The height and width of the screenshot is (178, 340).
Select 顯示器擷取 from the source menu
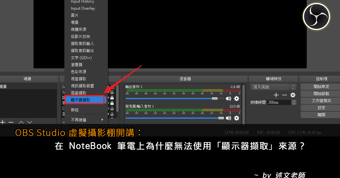coord(84,100)
